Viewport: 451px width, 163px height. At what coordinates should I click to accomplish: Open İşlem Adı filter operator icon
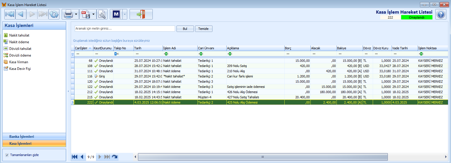click(x=166, y=54)
